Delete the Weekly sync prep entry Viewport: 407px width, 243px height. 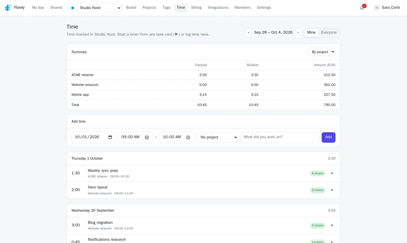[x=332, y=174]
